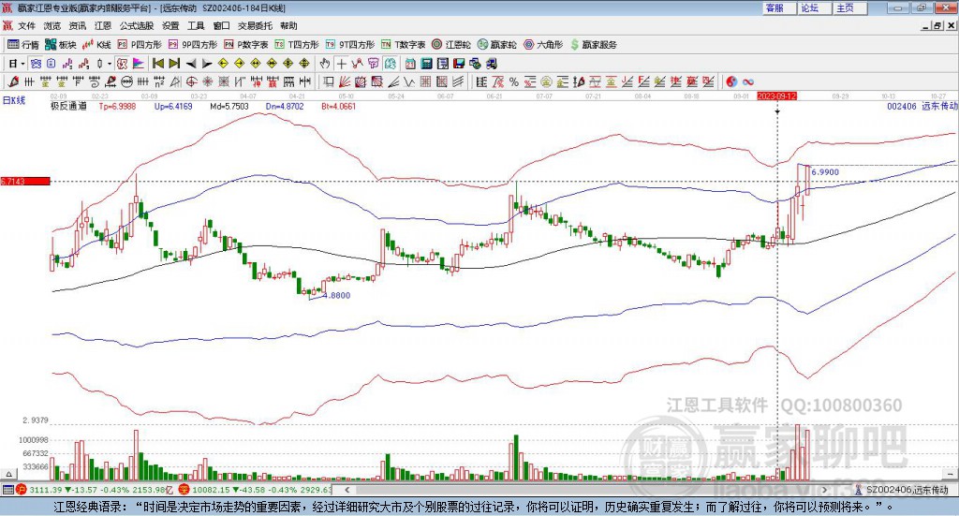Select the hand pan tool
The image size is (959, 516).
(325, 64)
